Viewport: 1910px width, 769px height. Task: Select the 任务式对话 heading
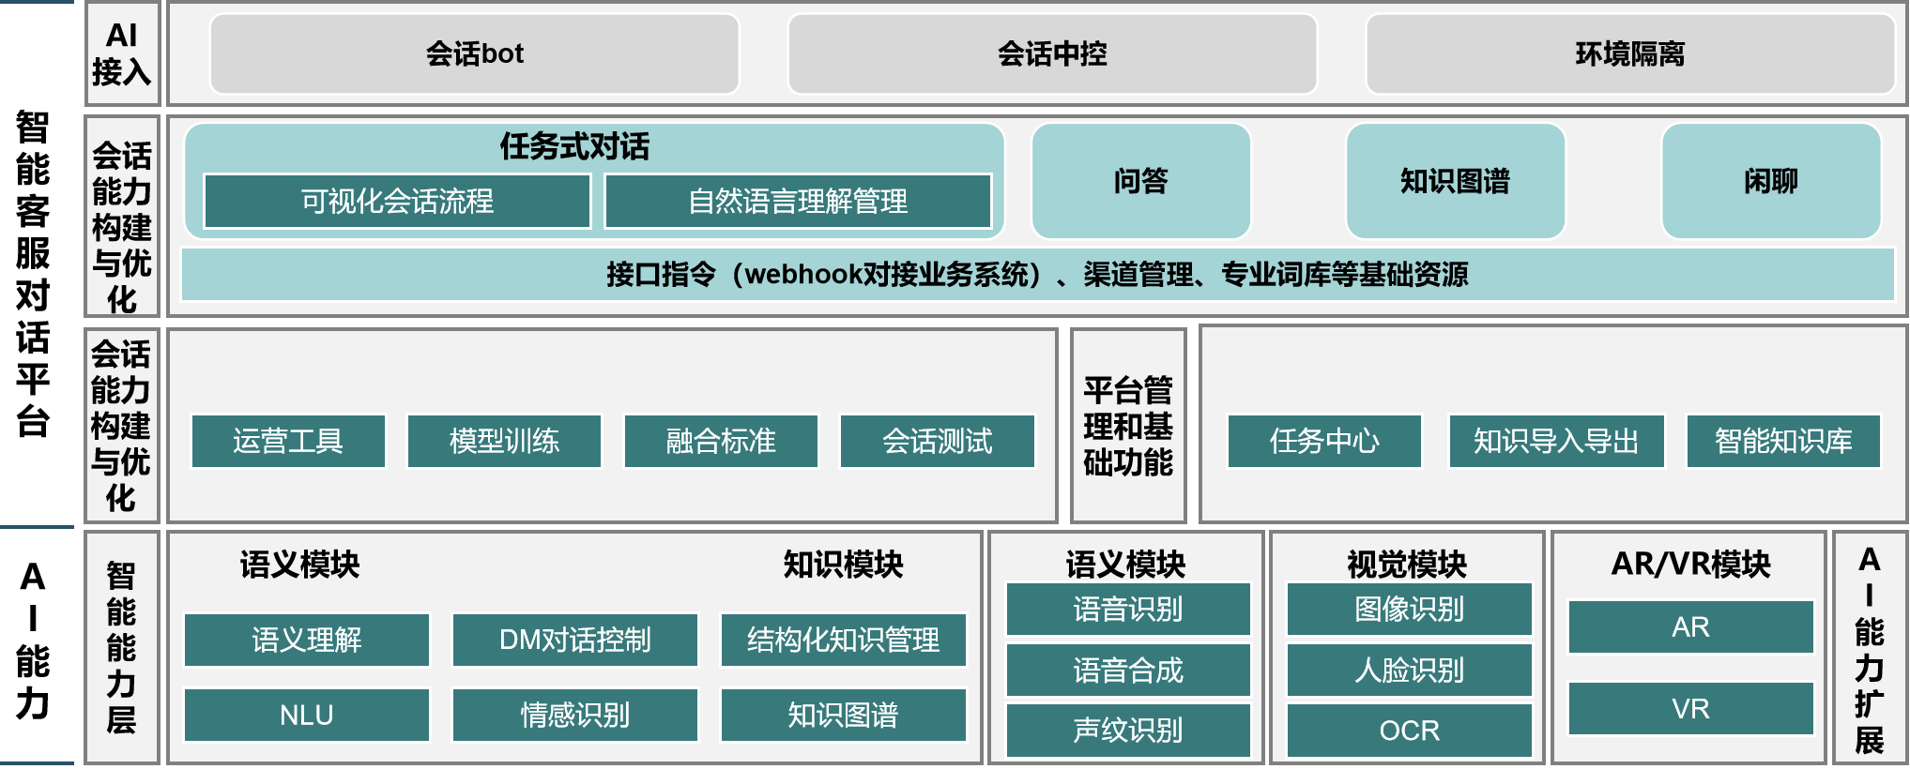coord(574,146)
